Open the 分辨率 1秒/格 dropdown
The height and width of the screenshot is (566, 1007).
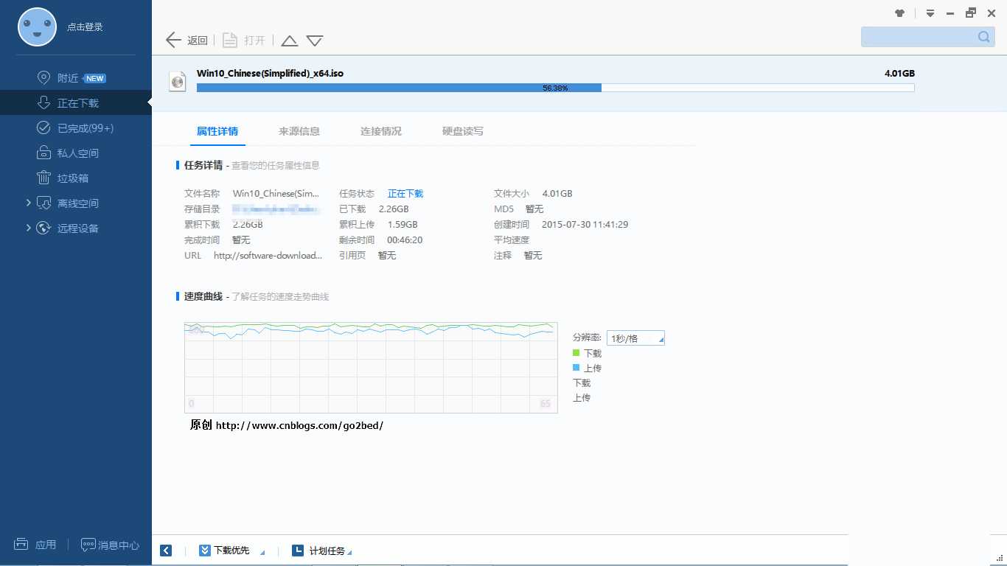(635, 338)
